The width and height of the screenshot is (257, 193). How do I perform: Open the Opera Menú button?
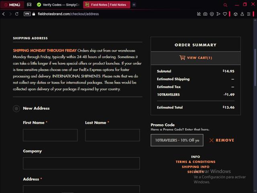click(12, 5)
